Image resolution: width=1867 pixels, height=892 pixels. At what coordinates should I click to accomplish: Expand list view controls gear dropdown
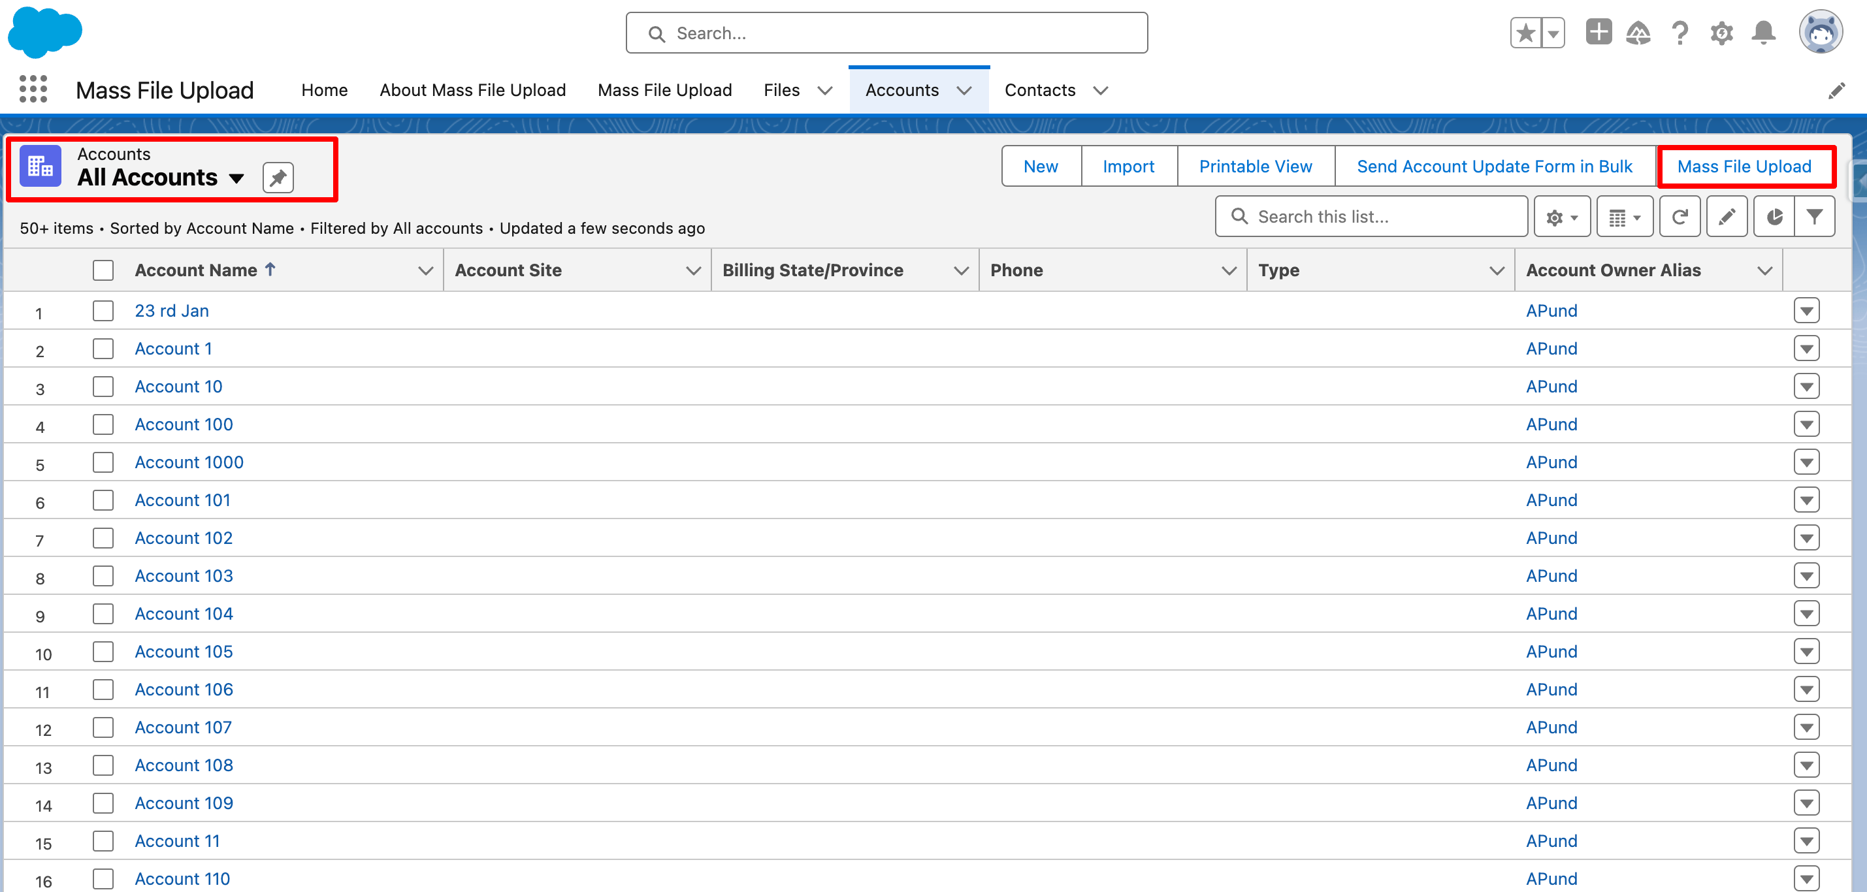pos(1562,217)
